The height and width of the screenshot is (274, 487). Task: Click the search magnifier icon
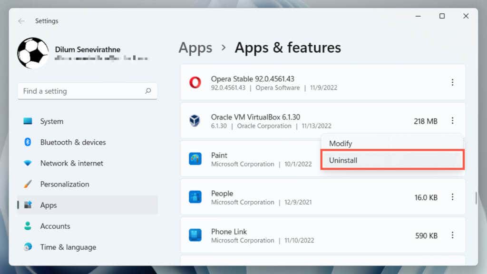[x=148, y=91]
